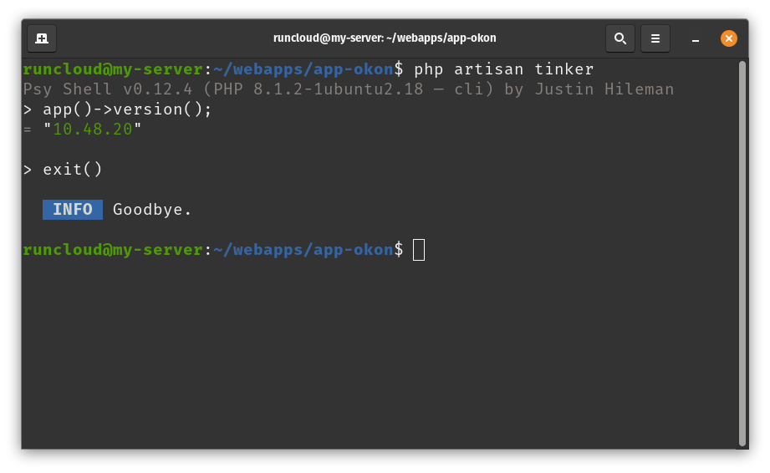The width and height of the screenshot is (770, 473).
Task: Click the app()->version(); command line
Action: (x=127, y=109)
